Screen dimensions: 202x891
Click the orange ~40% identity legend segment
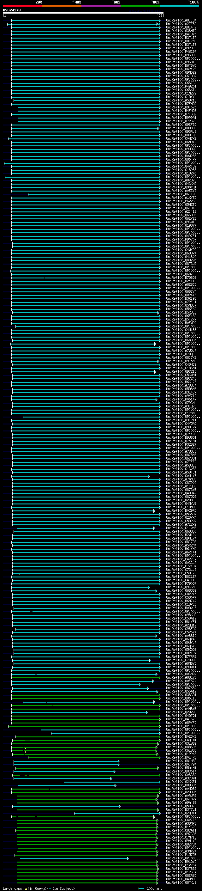(62, 6)
